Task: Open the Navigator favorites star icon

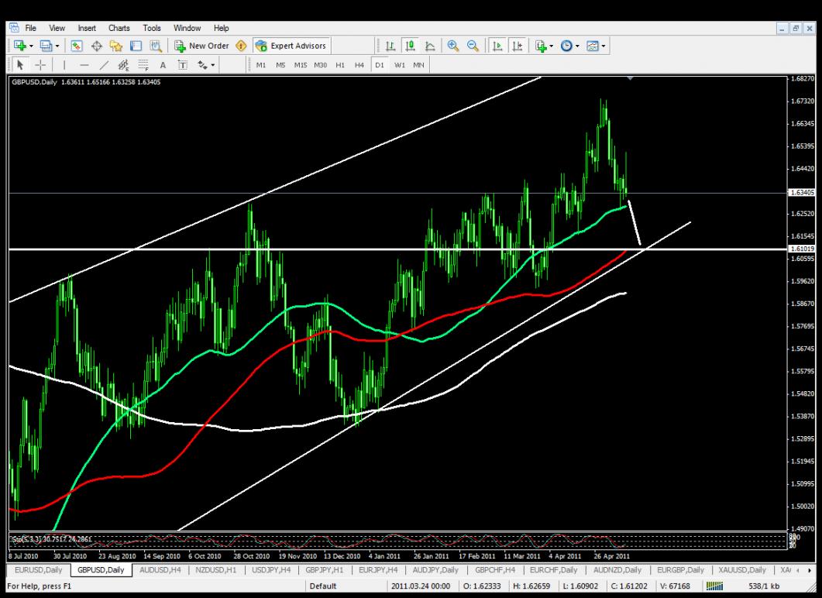Action: pyautogui.click(x=116, y=46)
